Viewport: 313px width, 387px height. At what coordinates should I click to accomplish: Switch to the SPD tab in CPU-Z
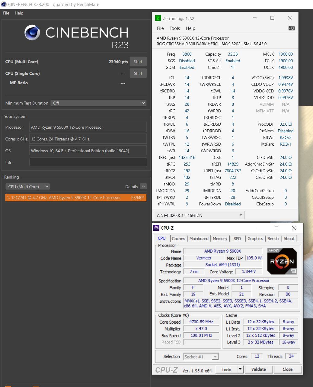coord(237,239)
